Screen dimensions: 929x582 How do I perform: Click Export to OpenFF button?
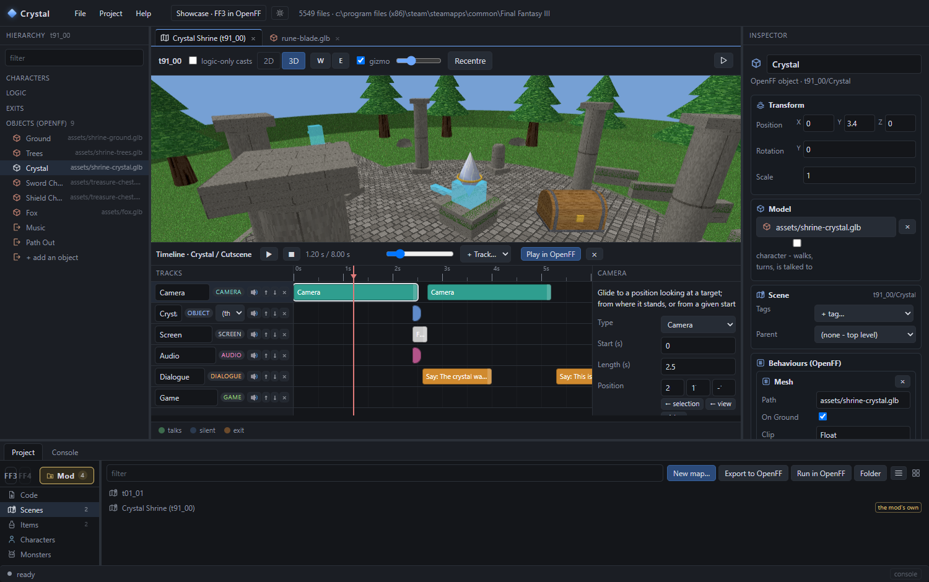click(x=753, y=473)
